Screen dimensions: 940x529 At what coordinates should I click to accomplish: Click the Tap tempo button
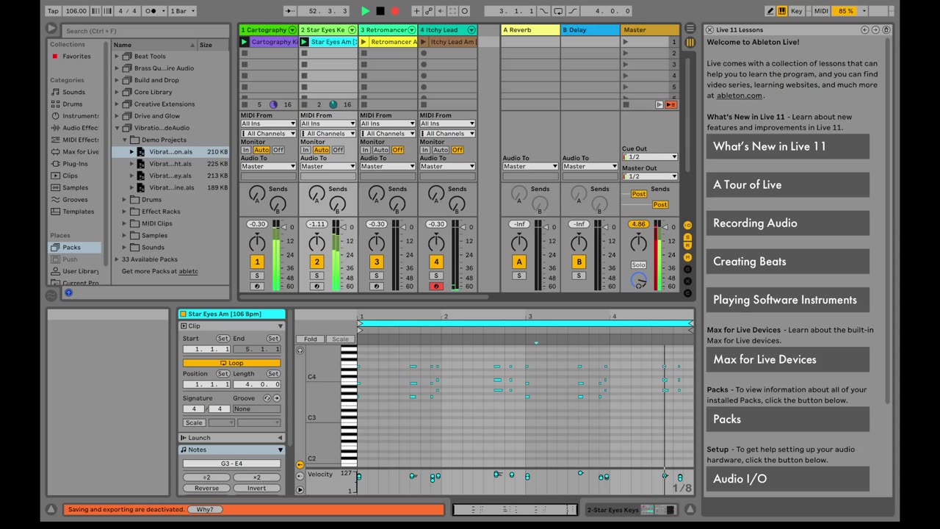coord(53,11)
